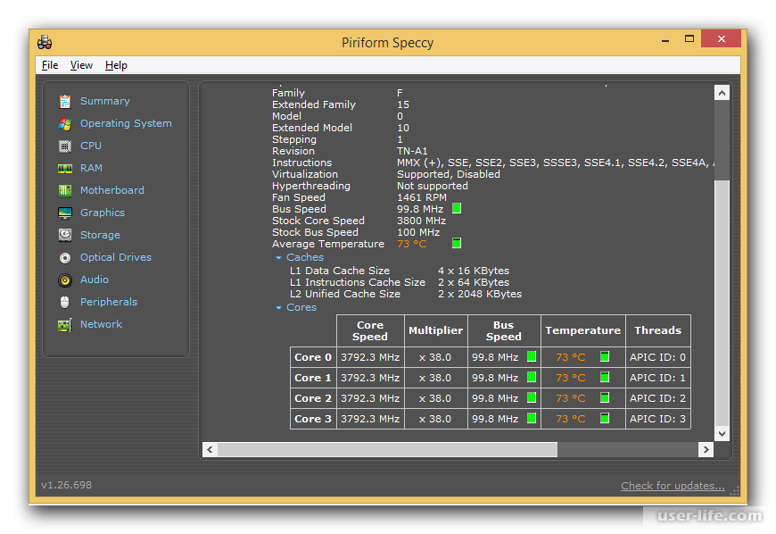View the Motherboard section
776x534 pixels.
coord(111,190)
